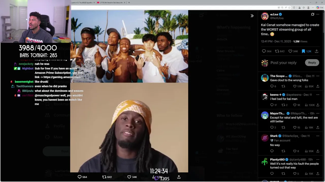Click the reply icon under the media viewer (564)
This screenshot has width=325, height=182.
coord(82,177)
